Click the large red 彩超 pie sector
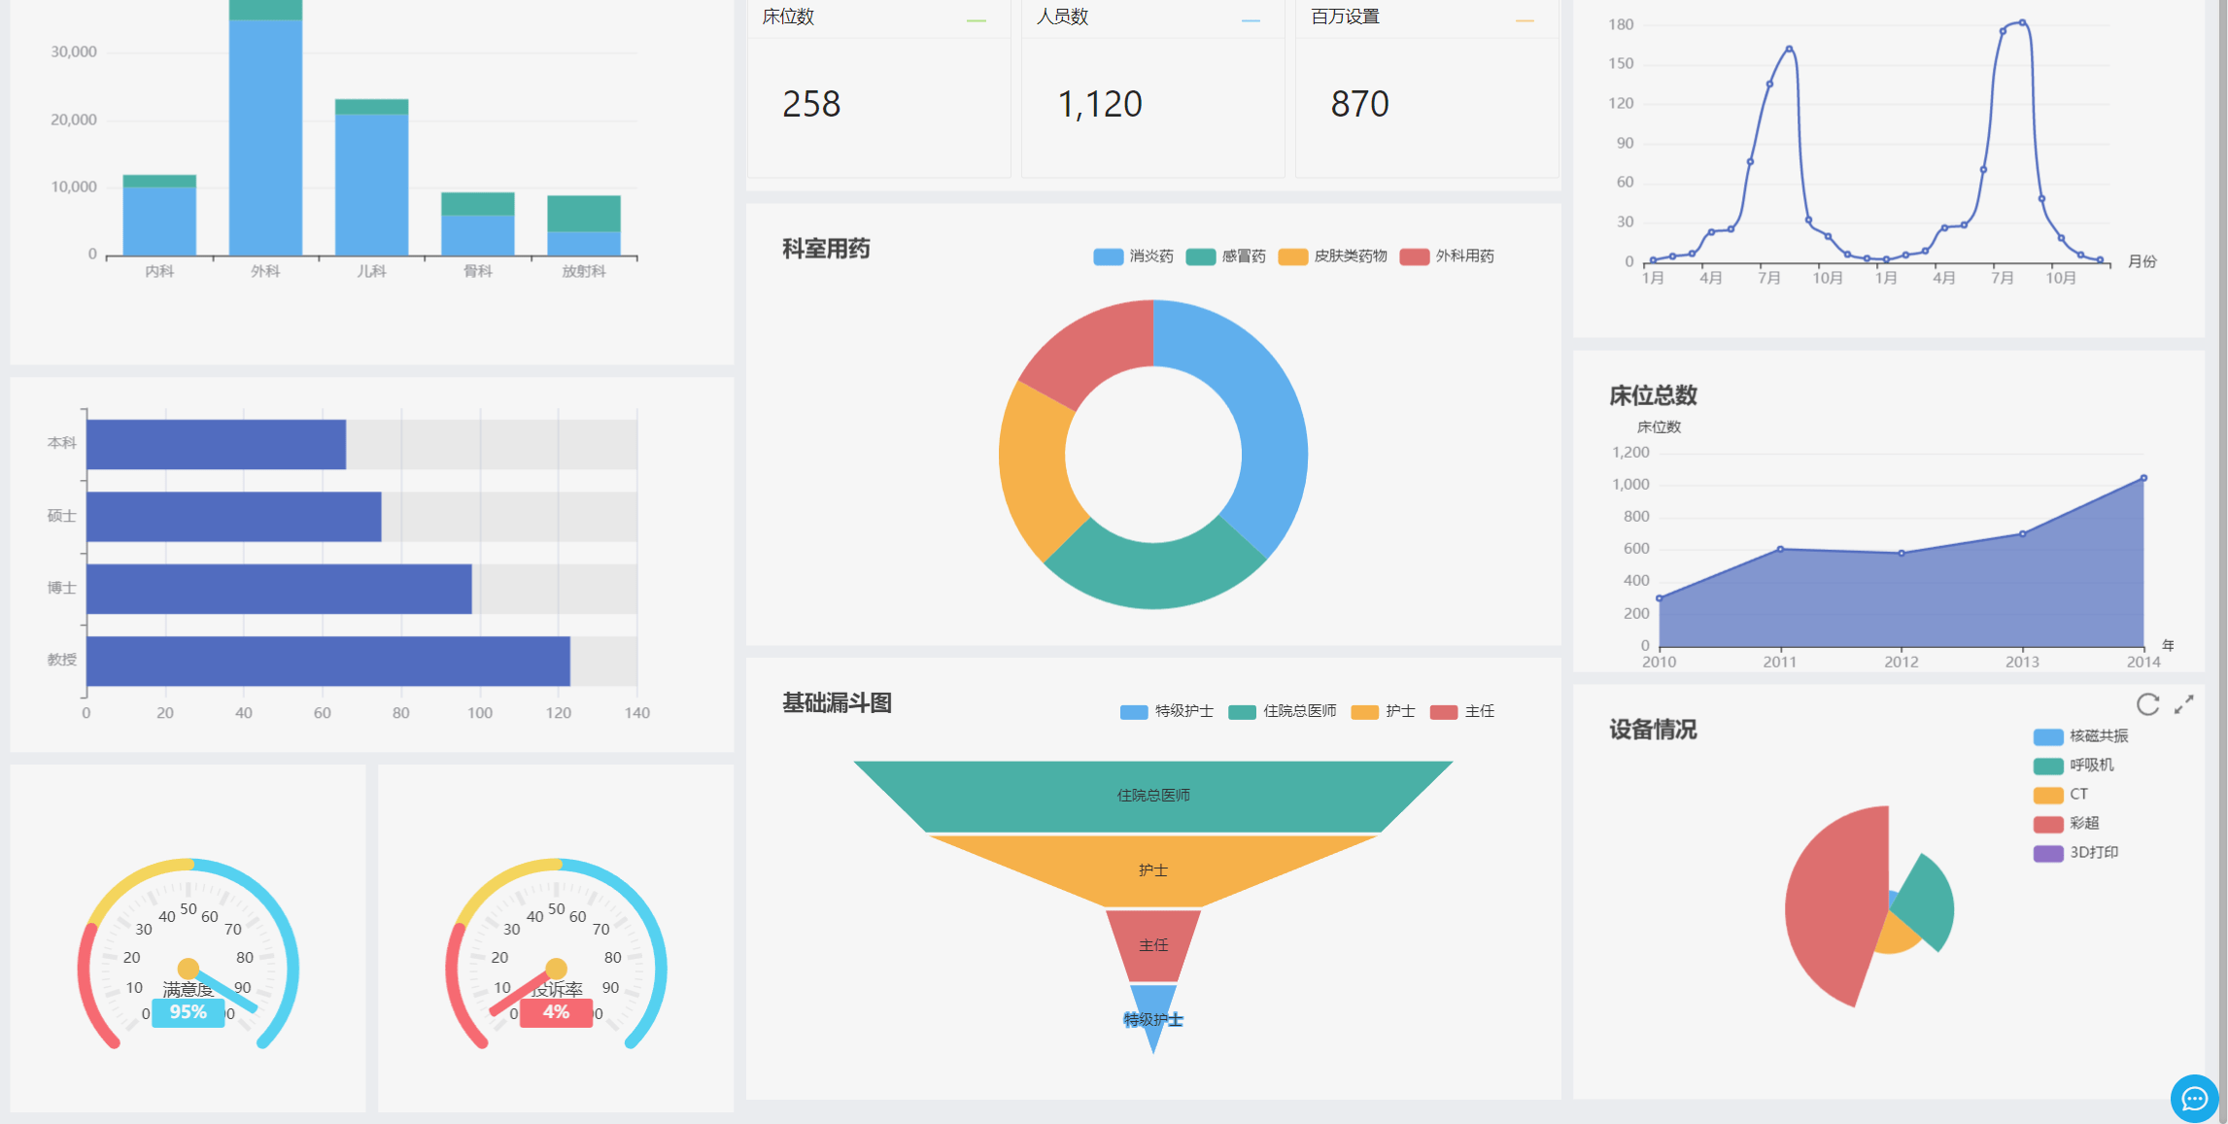 (x=1836, y=903)
